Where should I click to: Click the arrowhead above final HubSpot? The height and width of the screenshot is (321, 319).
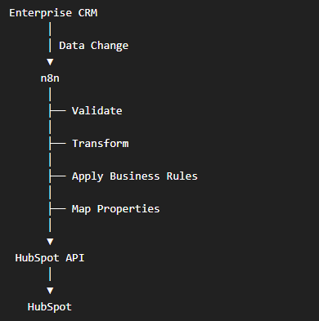(50, 291)
